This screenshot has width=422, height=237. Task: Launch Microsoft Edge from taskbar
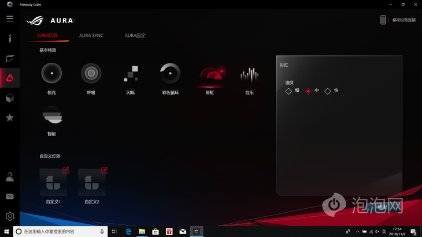pos(128,231)
